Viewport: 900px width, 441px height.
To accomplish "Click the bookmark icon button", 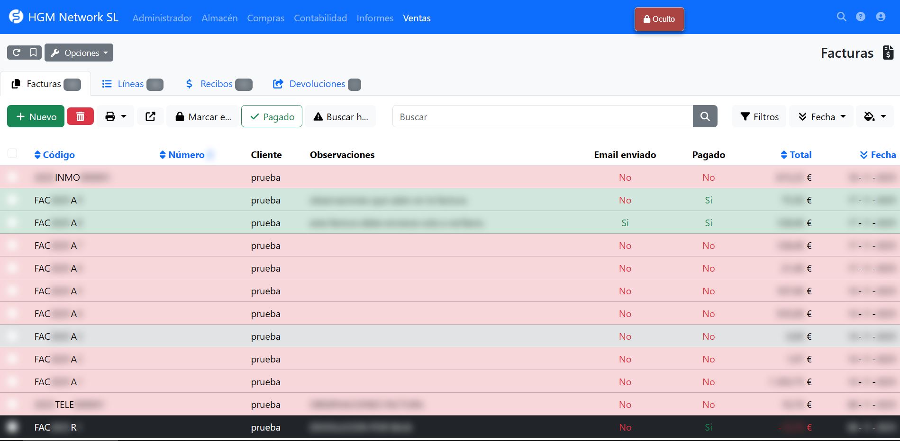I will (33, 53).
